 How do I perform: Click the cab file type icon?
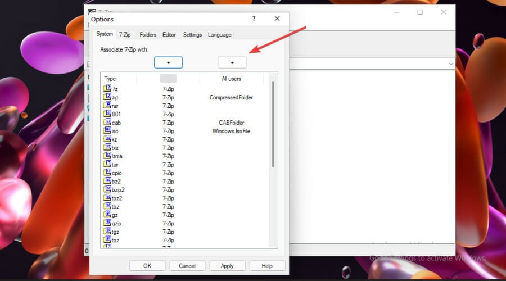pyautogui.click(x=107, y=121)
